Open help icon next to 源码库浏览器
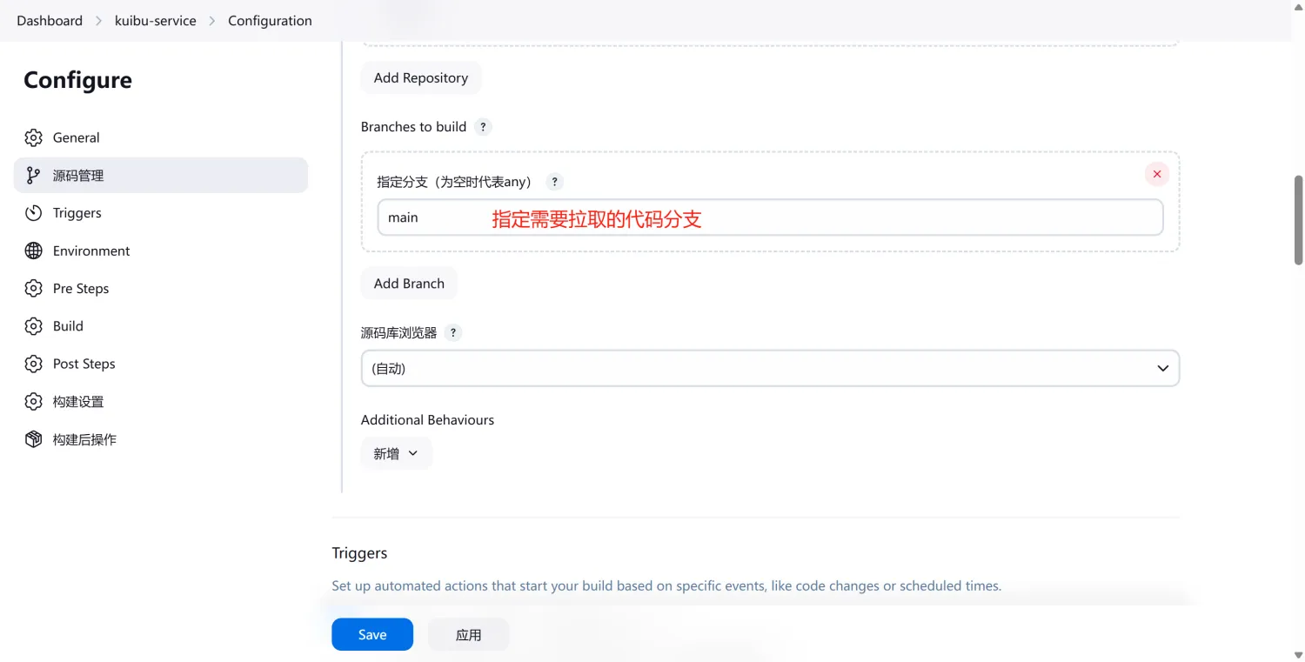 [x=453, y=333]
